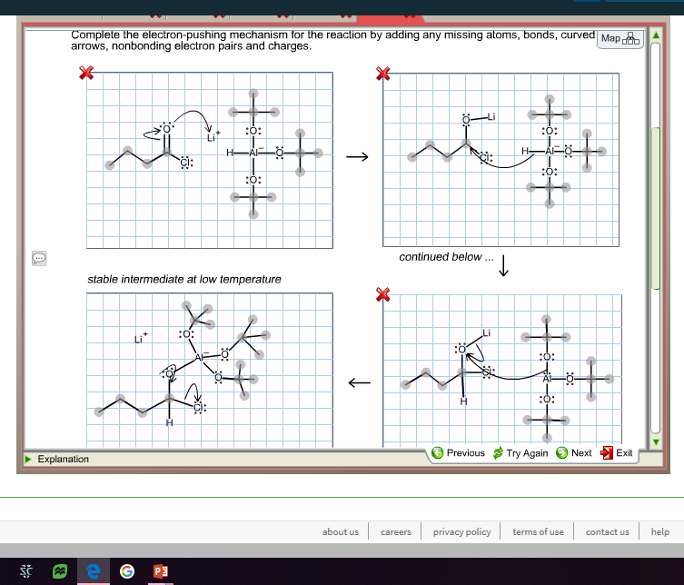The image size is (684, 585).
Task: Click the Previous button
Action: (x=458, y=452)
